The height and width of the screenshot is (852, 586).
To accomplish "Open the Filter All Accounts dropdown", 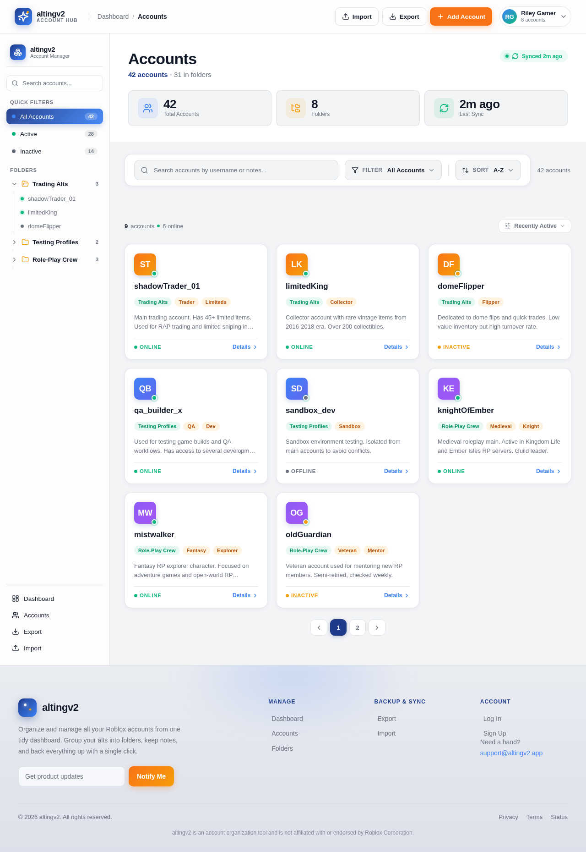I will pos(393,170).
